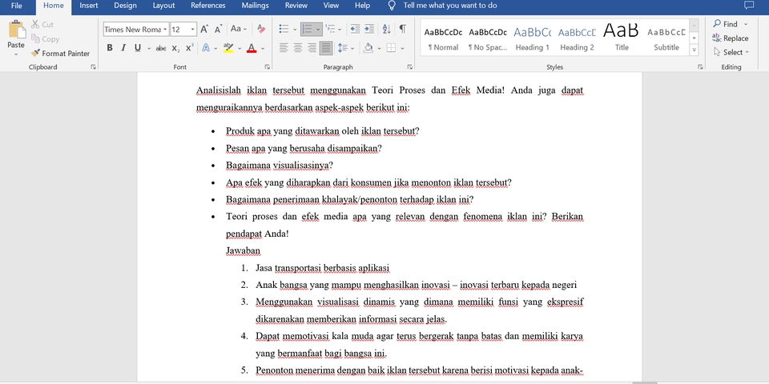Viewport: 769px width, 384px height.
Task: Open the Select dropdown in Editing
Action: tap(731, 53)
